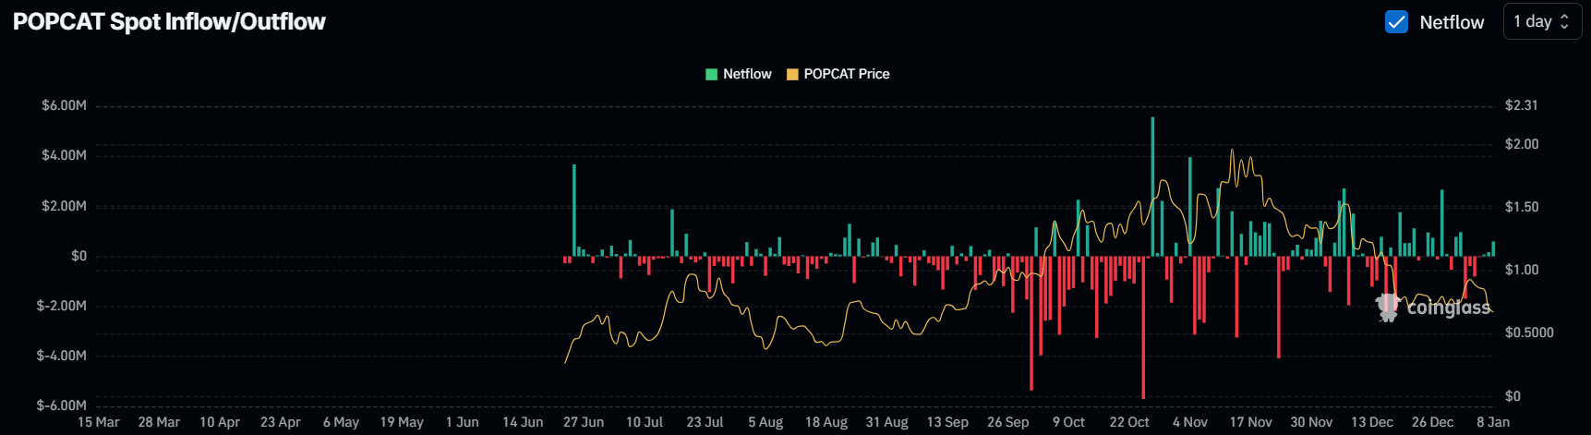The image size is (1591, 435).
Task: Click the $6.00M axis value
Action: point(64,105)
